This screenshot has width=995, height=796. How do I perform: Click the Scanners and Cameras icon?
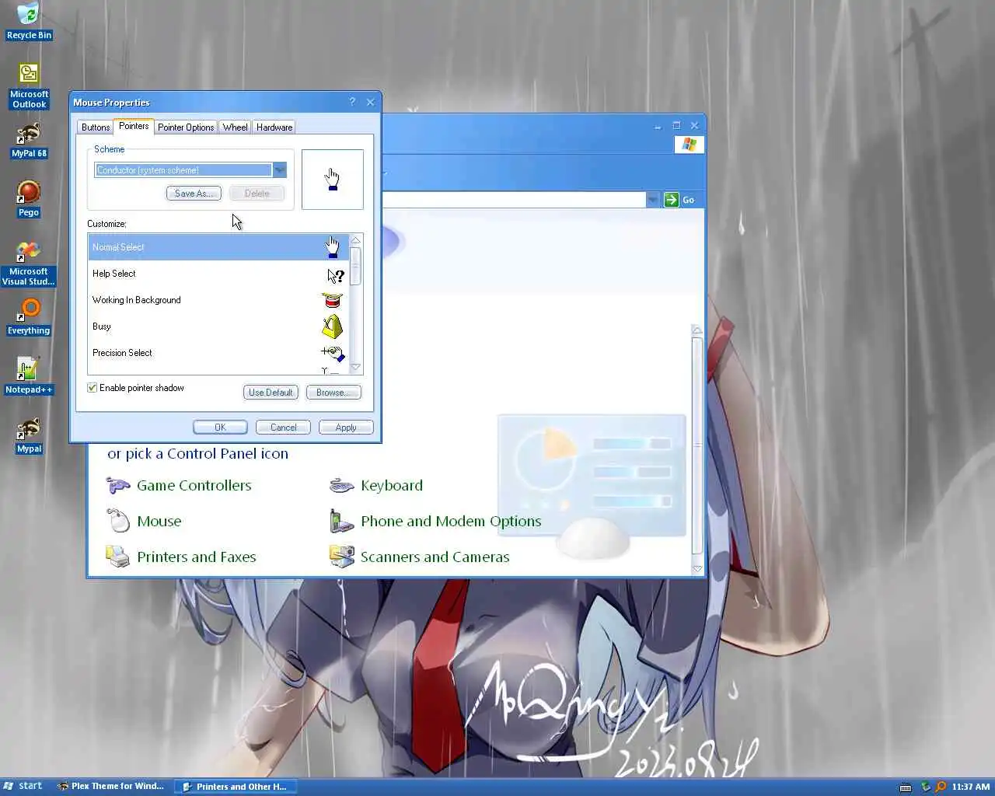click(342, 557)
